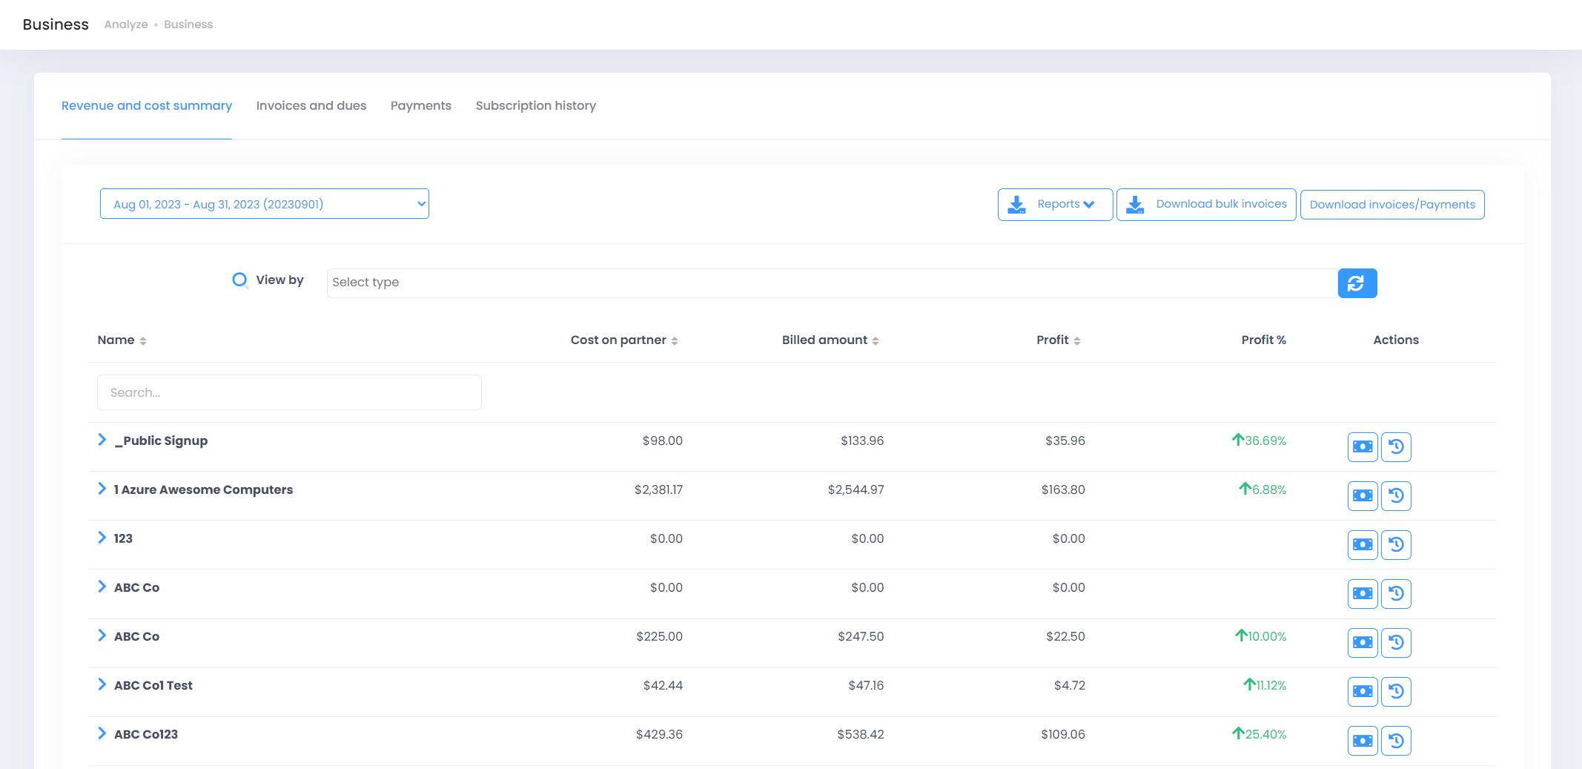Sort table by Name column

click(122, 340)
